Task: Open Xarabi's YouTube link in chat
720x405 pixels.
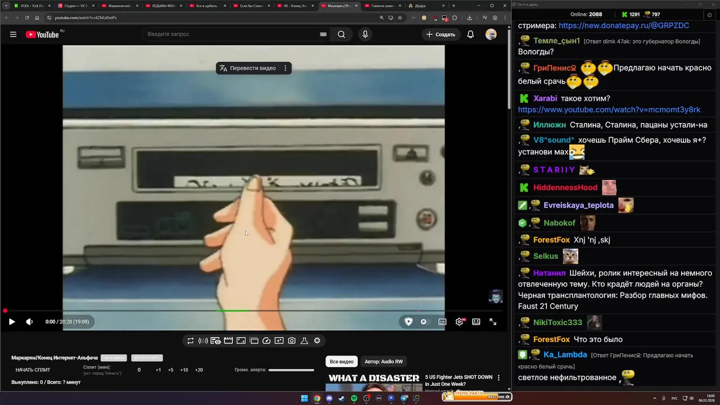Action: click(x=609, y=110)
